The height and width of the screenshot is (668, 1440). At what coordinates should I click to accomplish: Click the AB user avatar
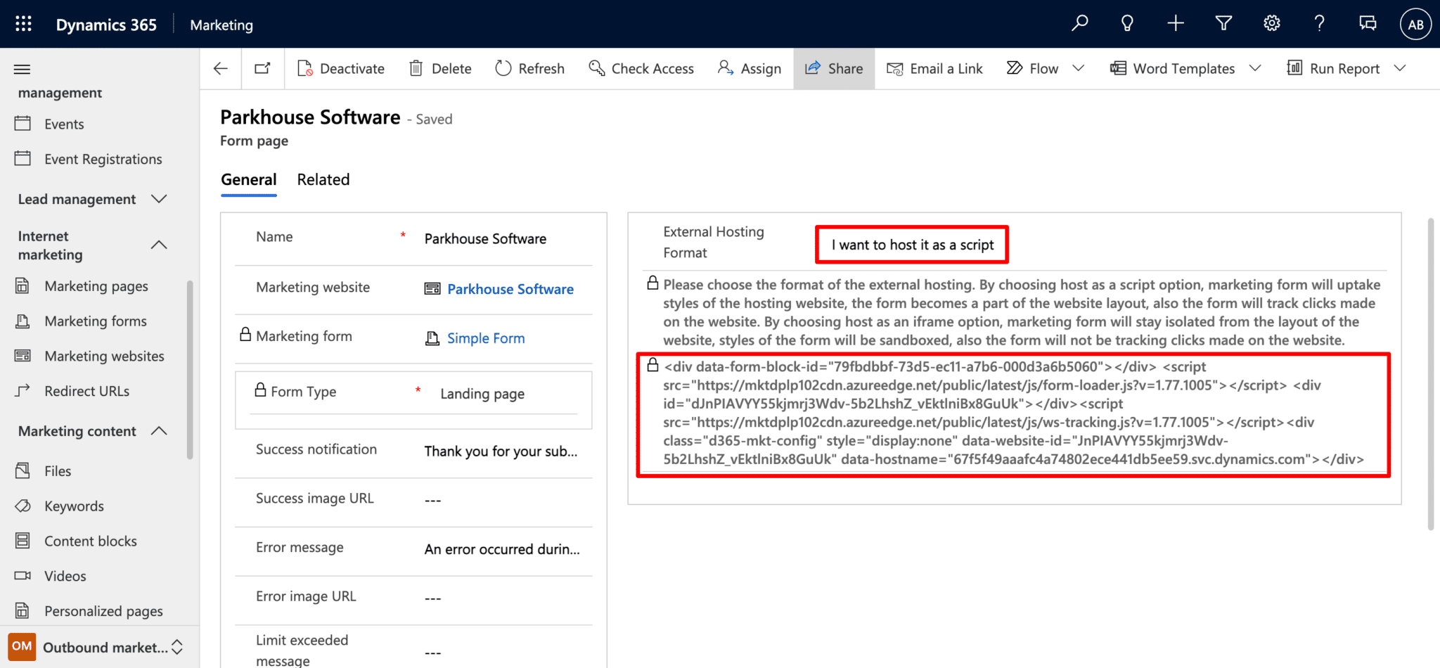tap(1416, 23)
